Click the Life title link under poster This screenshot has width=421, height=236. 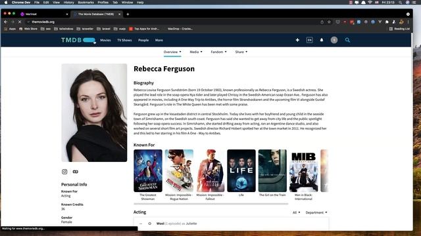241,195
